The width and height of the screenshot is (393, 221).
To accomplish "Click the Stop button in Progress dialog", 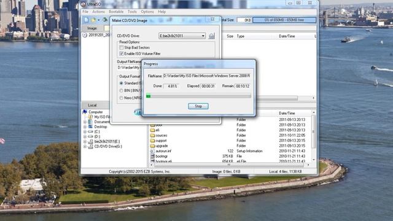I will point(198,106).
